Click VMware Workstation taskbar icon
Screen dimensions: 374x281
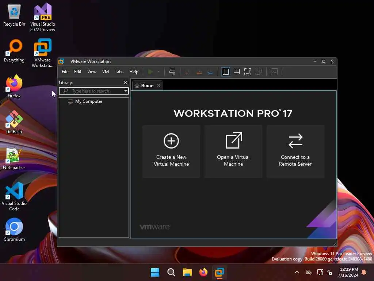coord(220,272)
